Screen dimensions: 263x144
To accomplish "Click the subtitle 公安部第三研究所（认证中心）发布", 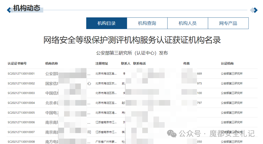I will coord(132,53).
